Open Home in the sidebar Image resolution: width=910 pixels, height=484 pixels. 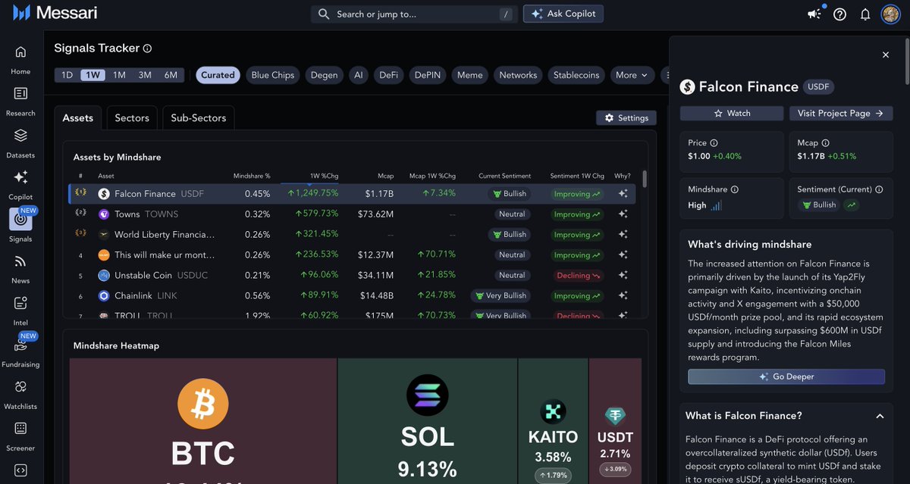[x=20, y=60]
